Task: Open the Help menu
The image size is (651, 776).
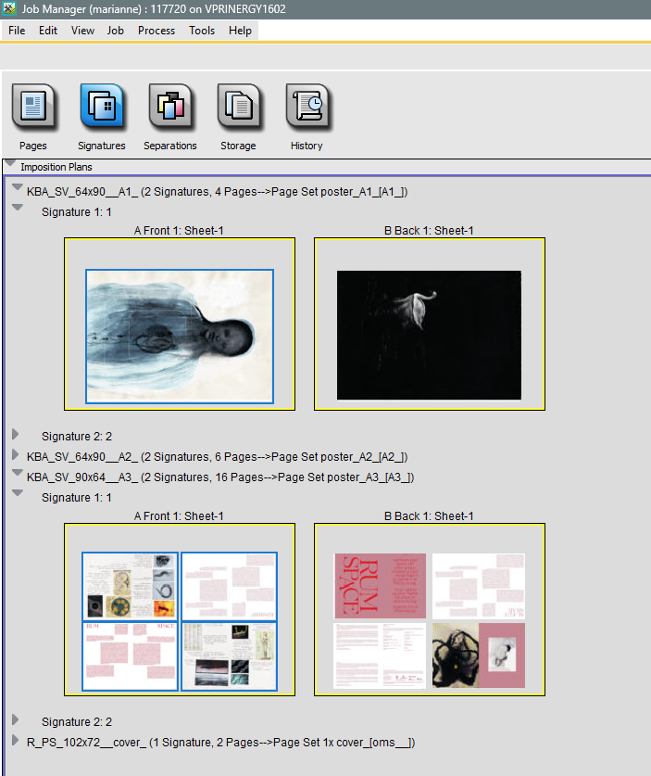Action: pos(240,31)
